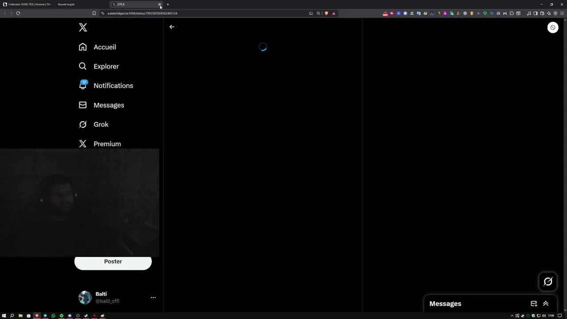
Task: Open the browser hamburger main menu
Action: (x=562, y=13)
